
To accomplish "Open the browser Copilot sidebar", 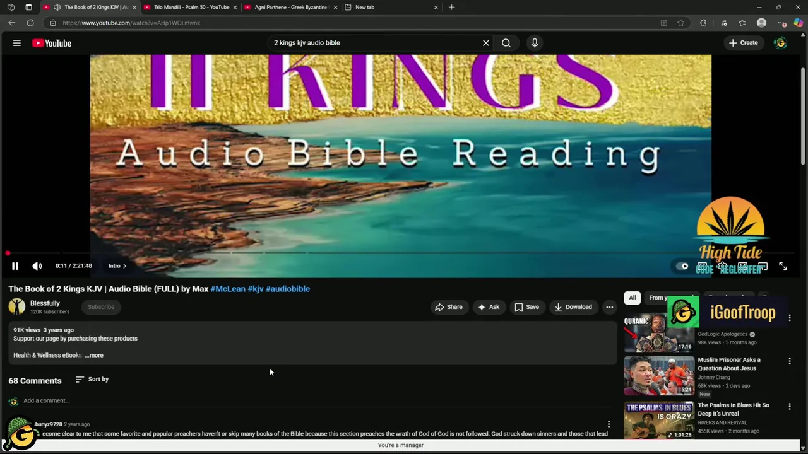I will pyautogui.click(x=799, y=23).
